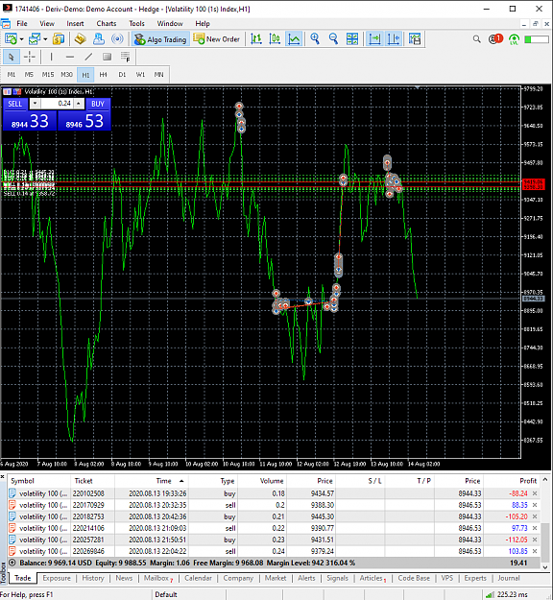Switch to MN timeframe
553x600 pixels.
coord(158,75)
